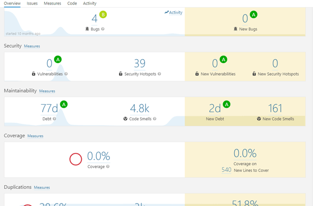313x206 pixels.
Task: Click the A rating badge for New Debt
Action: pos(227,104)
